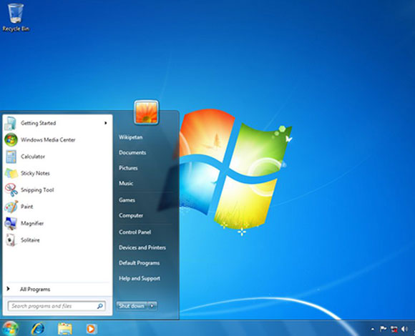Open the Solitaire cards icon

pyautogui.click(x=11, y=240)
